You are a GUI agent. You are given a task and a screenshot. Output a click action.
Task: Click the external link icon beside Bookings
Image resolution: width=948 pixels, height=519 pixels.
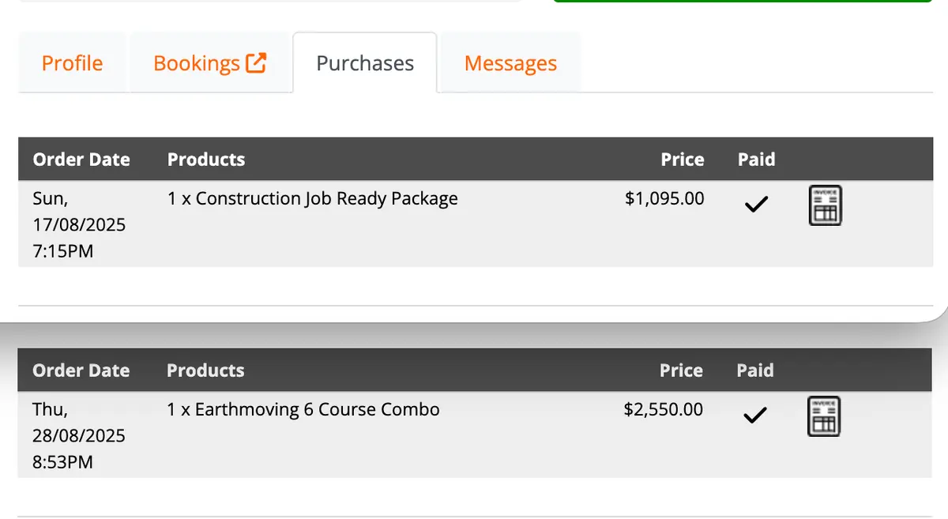(x=256, y=62)
